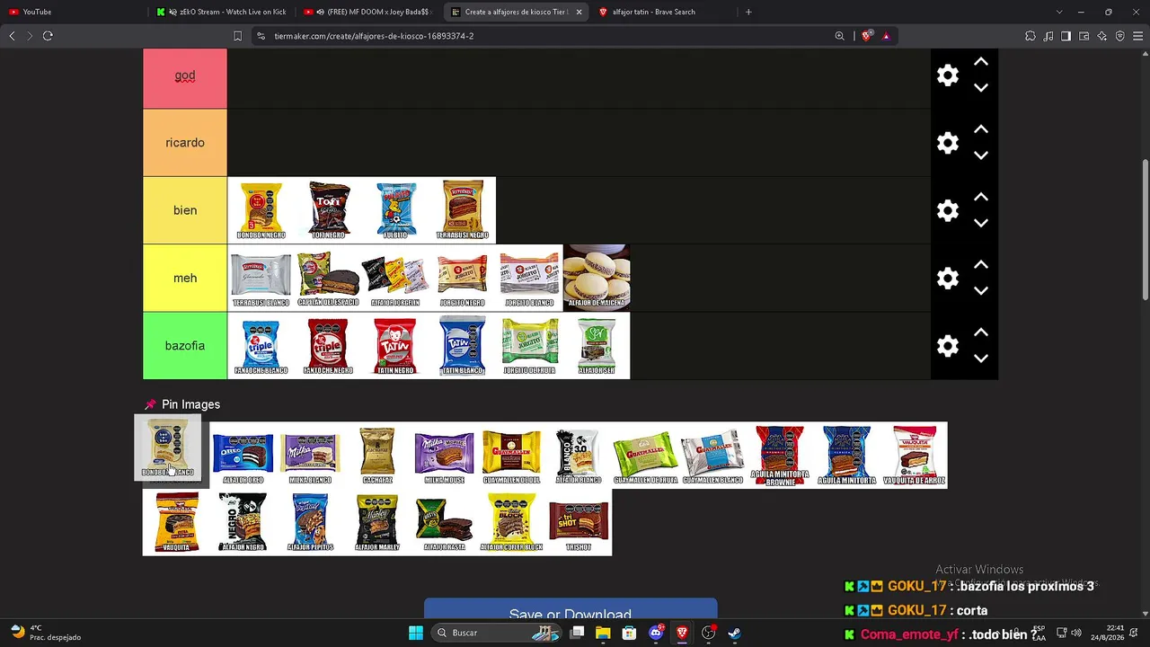
Task: Open settings gear for the meh tier
Action: click(x=948, y=279)
